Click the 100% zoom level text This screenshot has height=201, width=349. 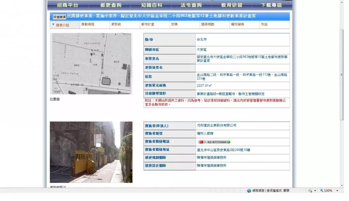point(328,191)
